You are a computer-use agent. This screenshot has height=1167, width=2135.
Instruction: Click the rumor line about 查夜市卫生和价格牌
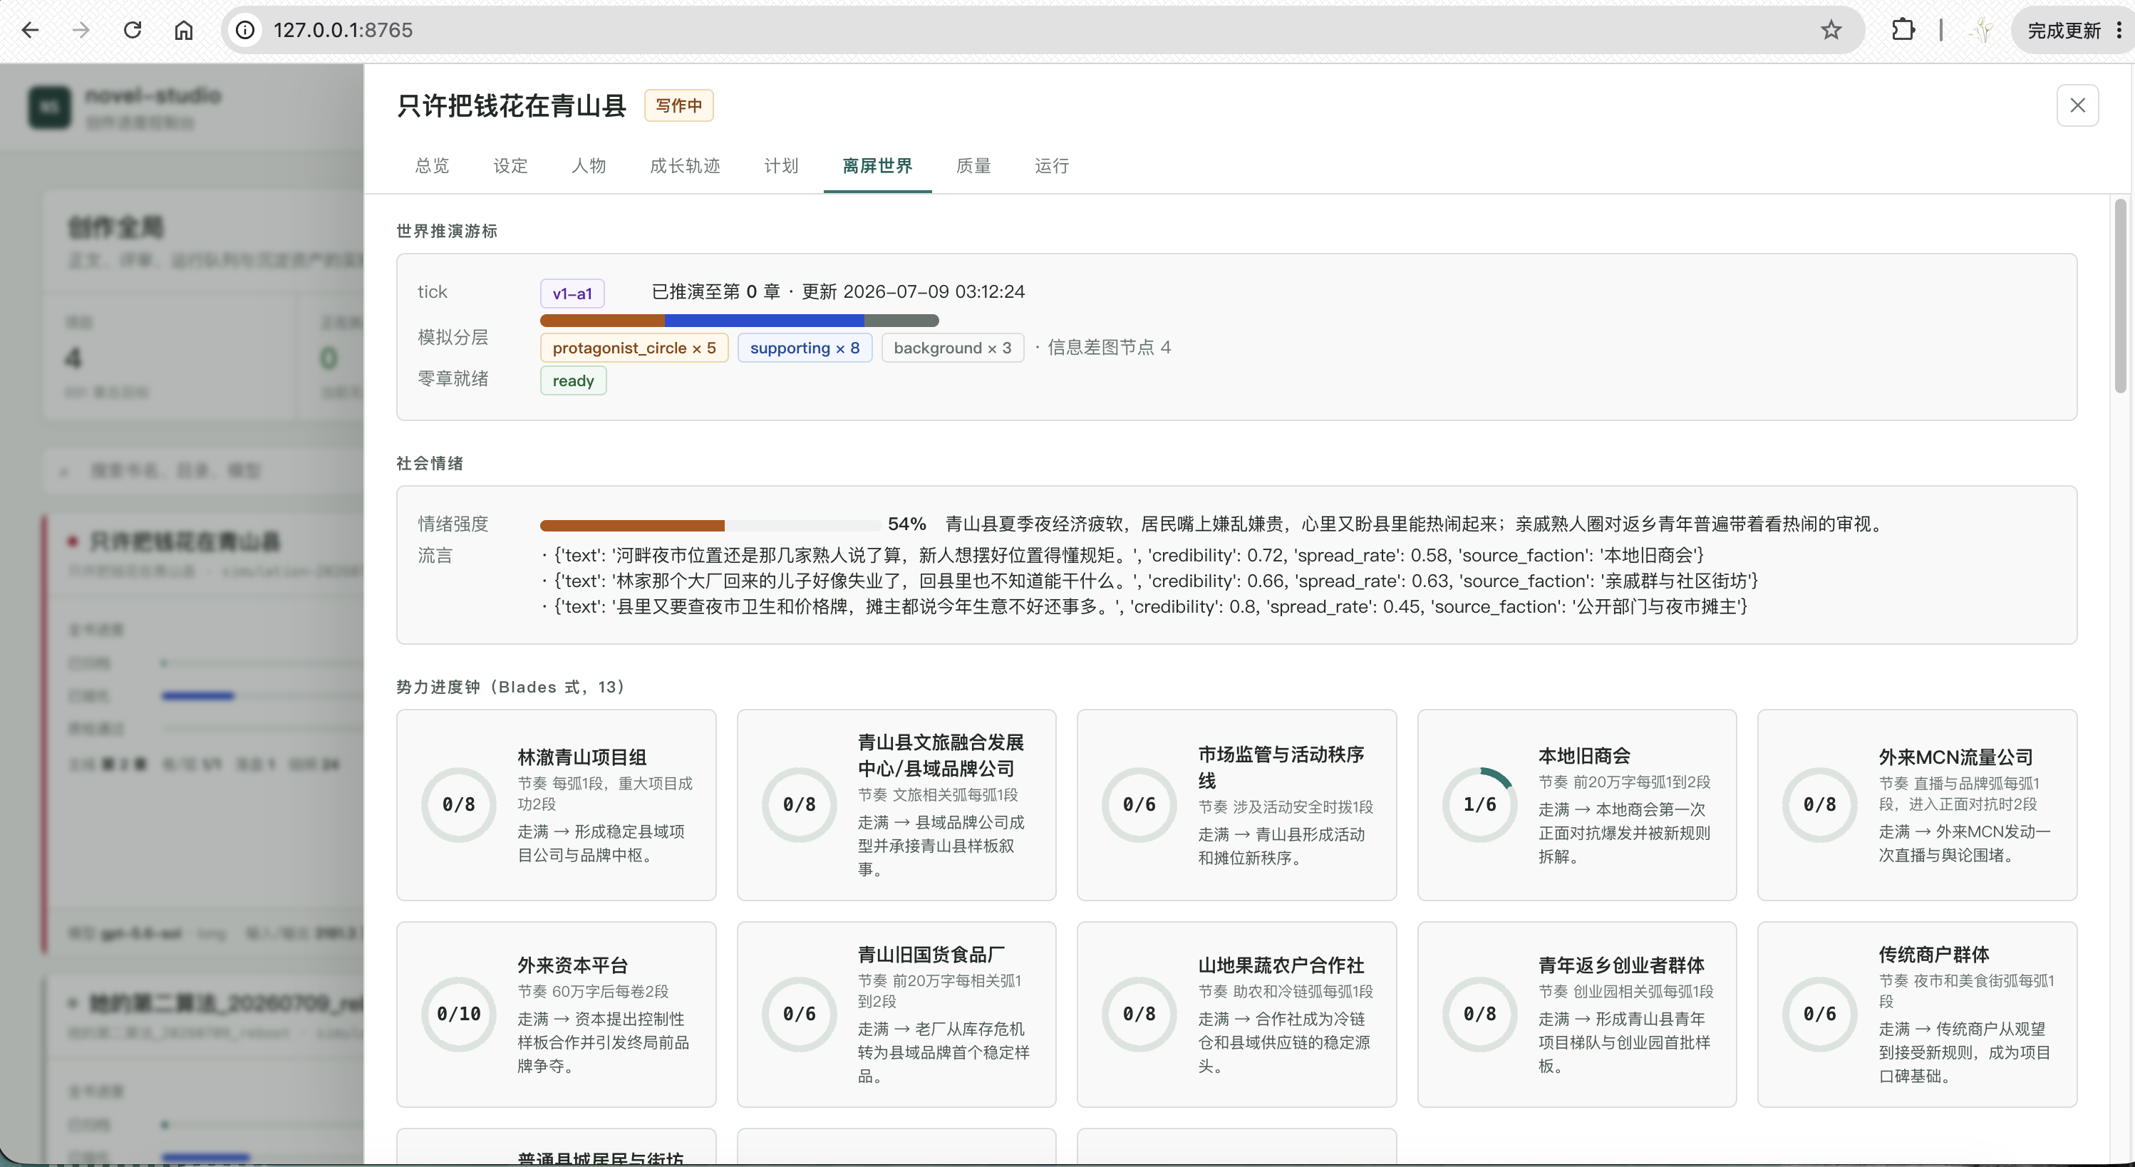coord(1144,607)
